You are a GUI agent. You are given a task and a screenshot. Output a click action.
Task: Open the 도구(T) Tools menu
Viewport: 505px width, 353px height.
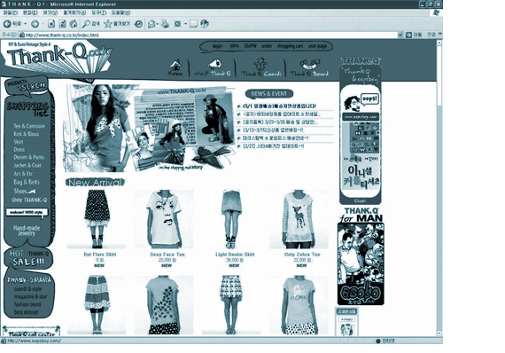(x=98, y=12)
